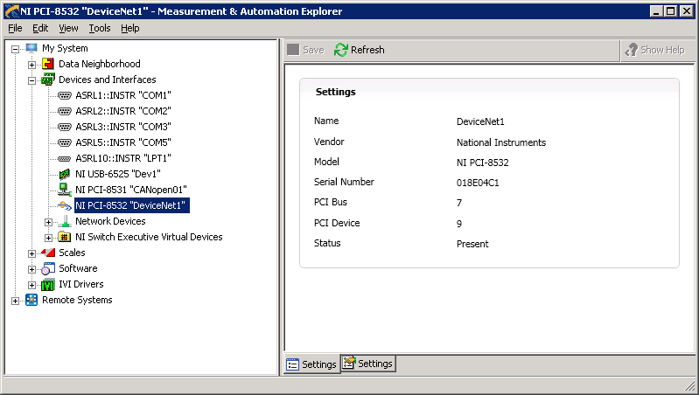Open the Tools menu

[x=99, y=28]
